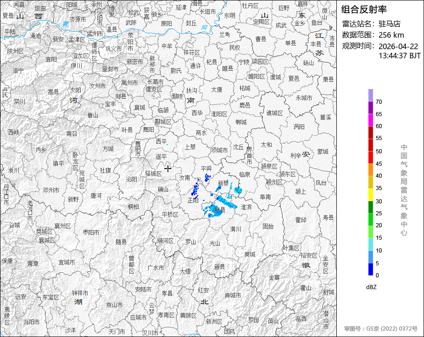The width and height of the screenshot is (424, 337).
Task: Click the legend value 0
Action: click(x=377, y=275)
